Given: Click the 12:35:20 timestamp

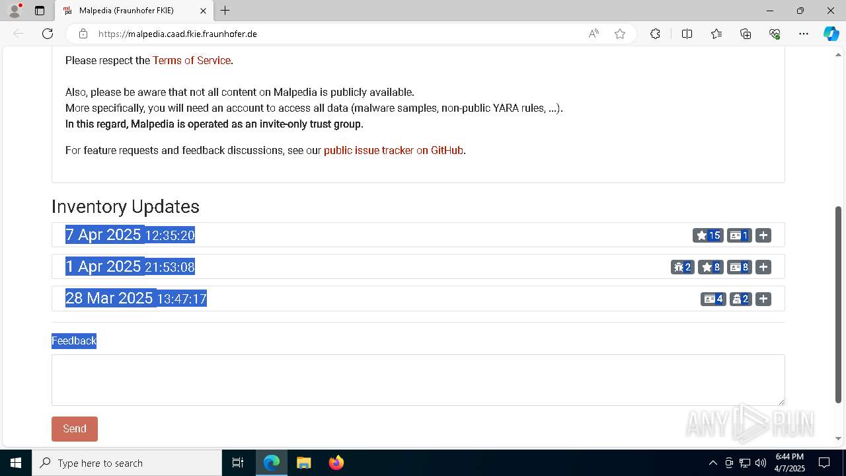Looking at the screenshot, I should [170, 235].
